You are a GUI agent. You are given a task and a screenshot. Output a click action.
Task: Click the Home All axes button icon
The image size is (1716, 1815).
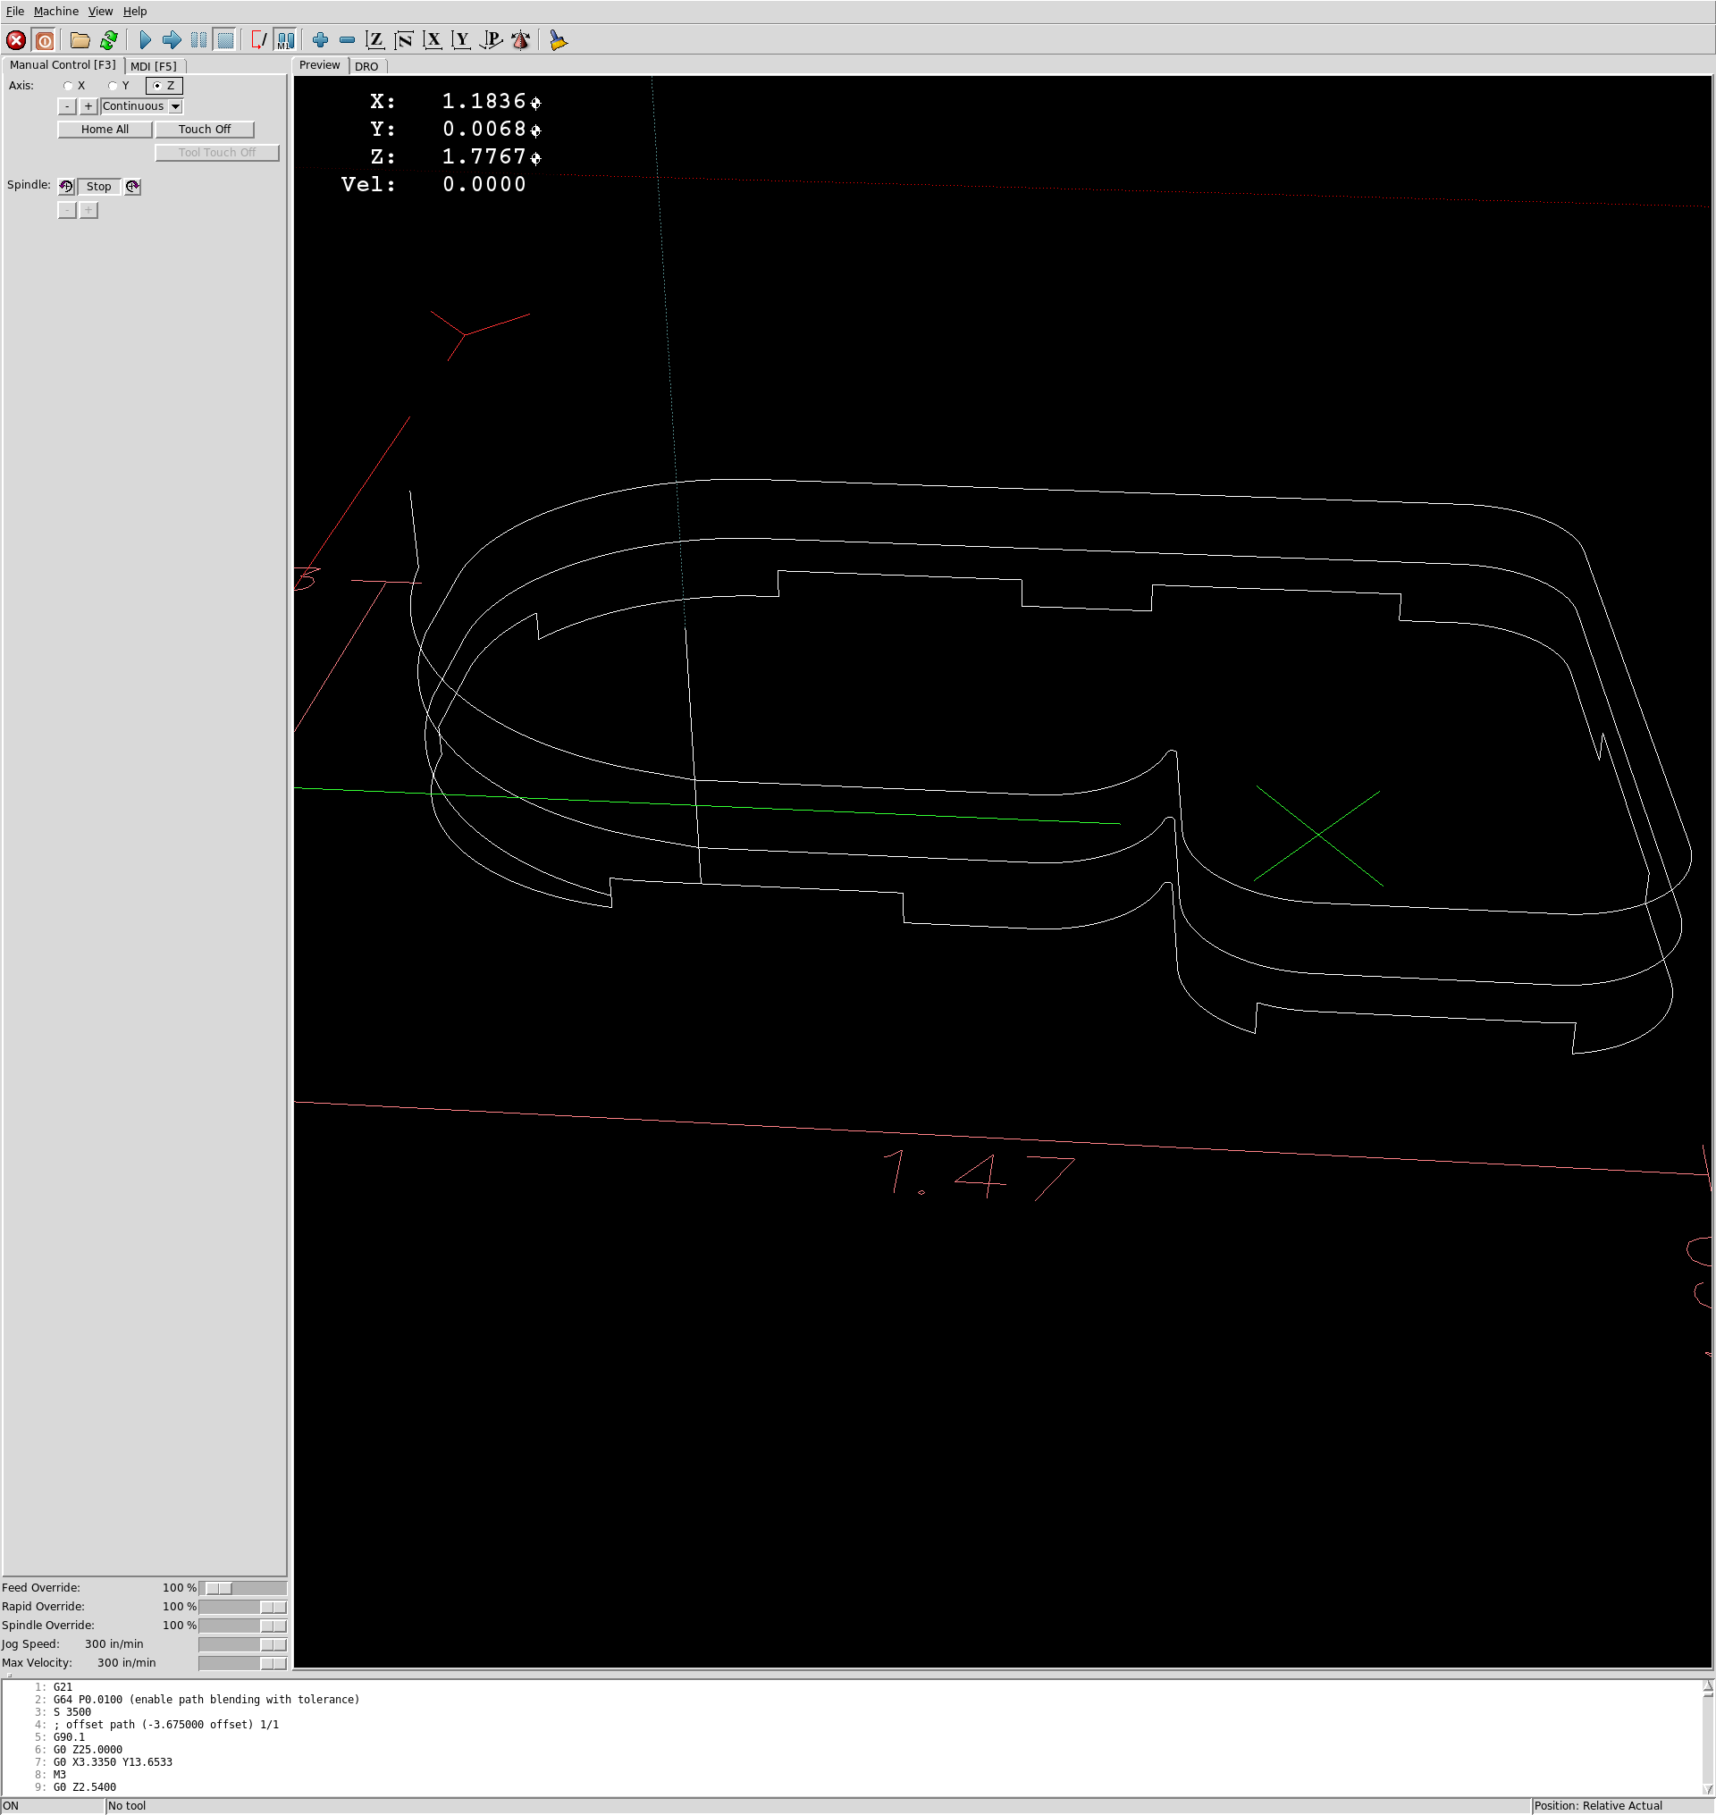tap(105, 129)
